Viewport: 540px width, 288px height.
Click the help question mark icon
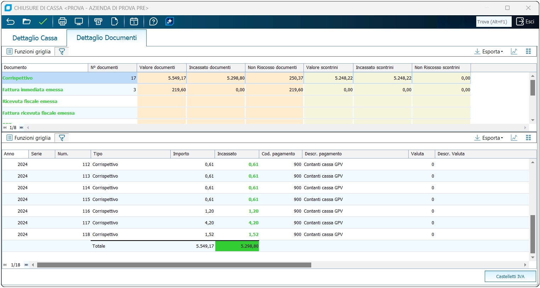153,22
